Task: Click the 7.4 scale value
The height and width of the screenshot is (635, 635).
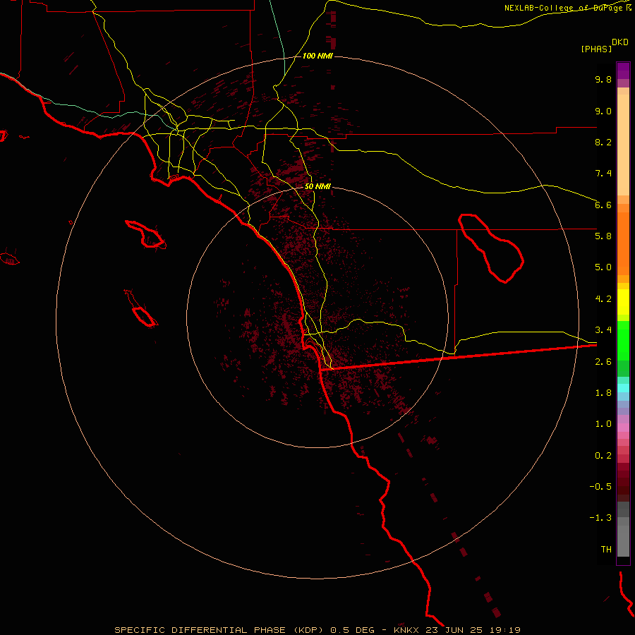Action: pyautogui.click(x=603, y=174)
